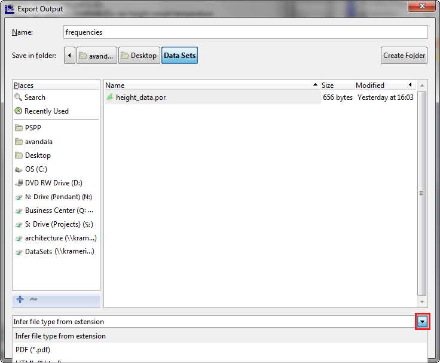Click the Create Folder button
Viewport: 440px width, 363px height.
click(x=404, y=55)
